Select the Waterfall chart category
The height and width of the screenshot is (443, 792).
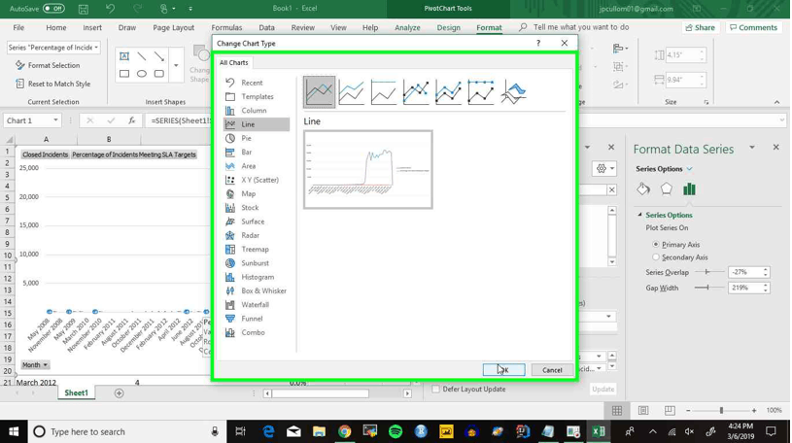257,305
